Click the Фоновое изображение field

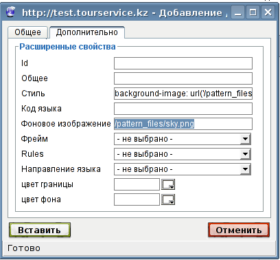coord(183,124)
